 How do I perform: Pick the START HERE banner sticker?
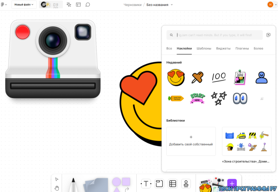197,98
